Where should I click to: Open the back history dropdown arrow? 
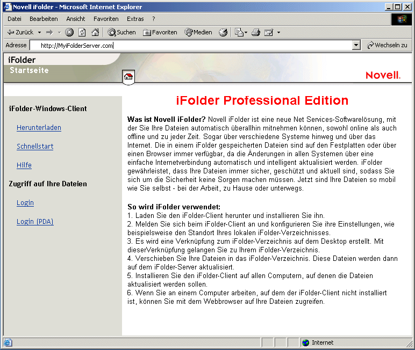click(39, 33)
